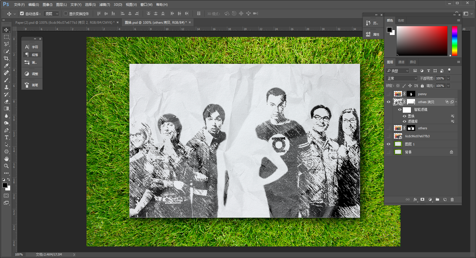Open the History panel icon
Viewport: 476px width, 258px height.
373,23
